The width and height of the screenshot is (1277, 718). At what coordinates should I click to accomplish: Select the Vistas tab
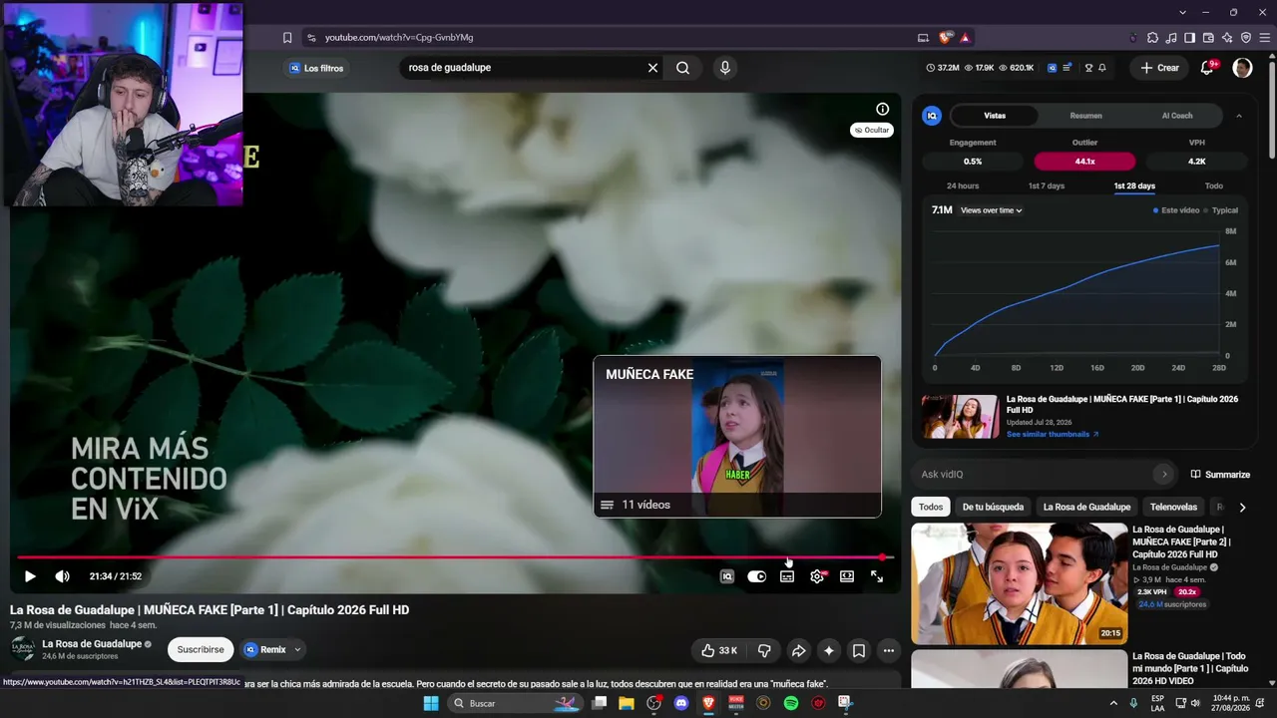995,116
